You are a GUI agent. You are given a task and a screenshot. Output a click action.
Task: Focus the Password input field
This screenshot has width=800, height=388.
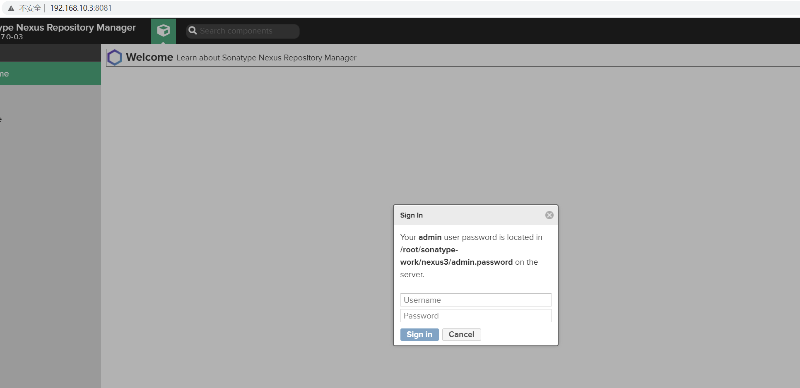[475, 316]
